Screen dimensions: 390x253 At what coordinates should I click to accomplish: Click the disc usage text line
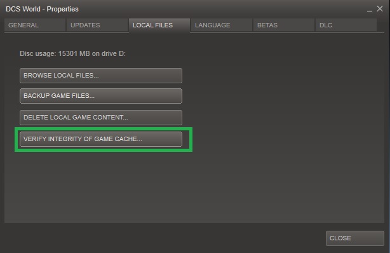[x=72, y=53]
